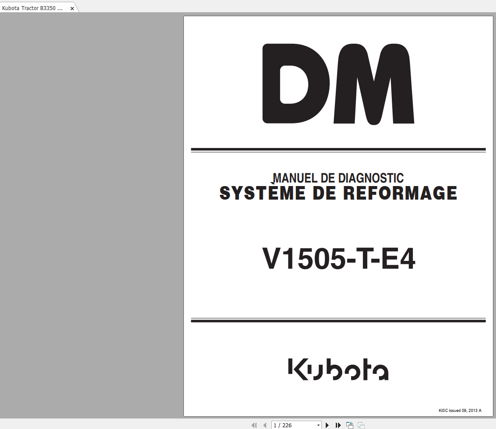Select the MANUEL DE DIAGNOSTIC heading
Image resolution: width=496 pixels, height=429 pixels.
pos(338,178)
